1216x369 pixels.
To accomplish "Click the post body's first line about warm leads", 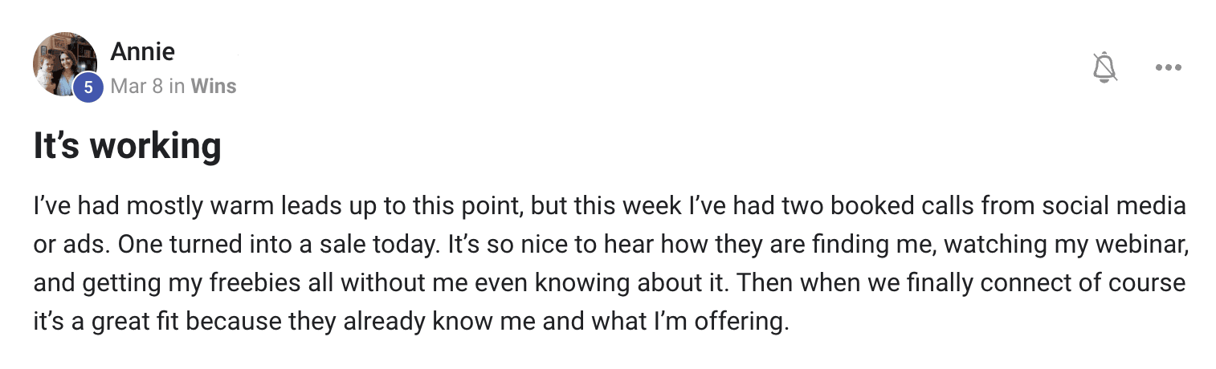I will [x=609, y=206].
